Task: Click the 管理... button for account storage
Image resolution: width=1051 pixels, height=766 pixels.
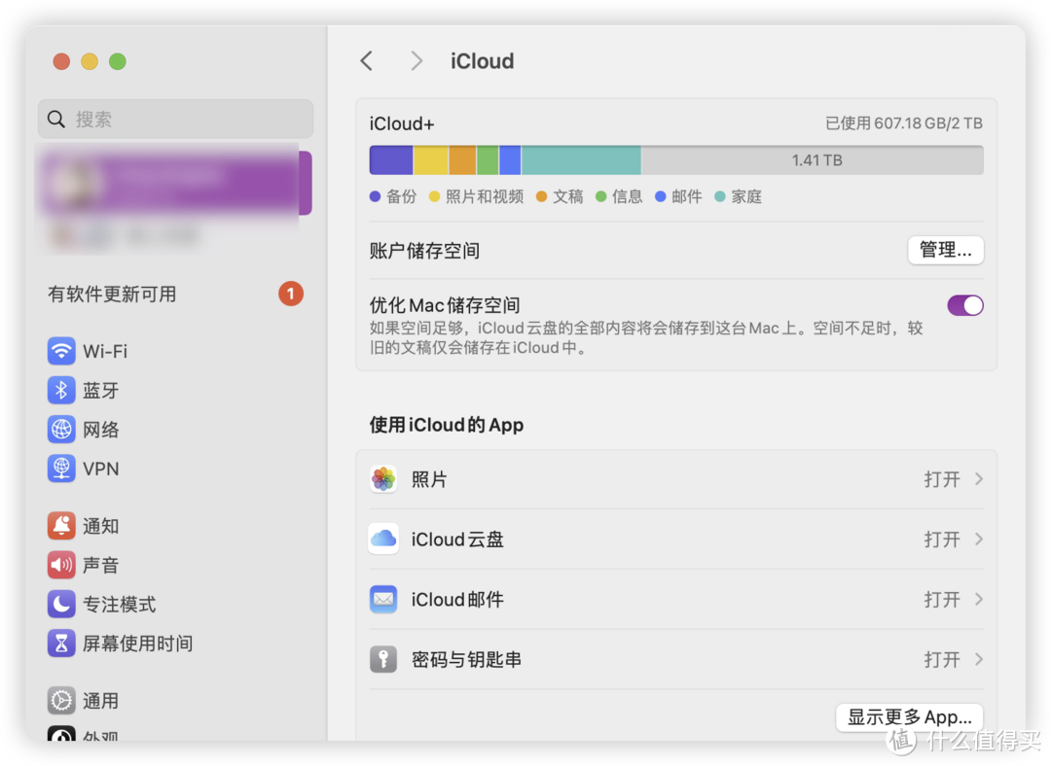Action: pos(945,250)
